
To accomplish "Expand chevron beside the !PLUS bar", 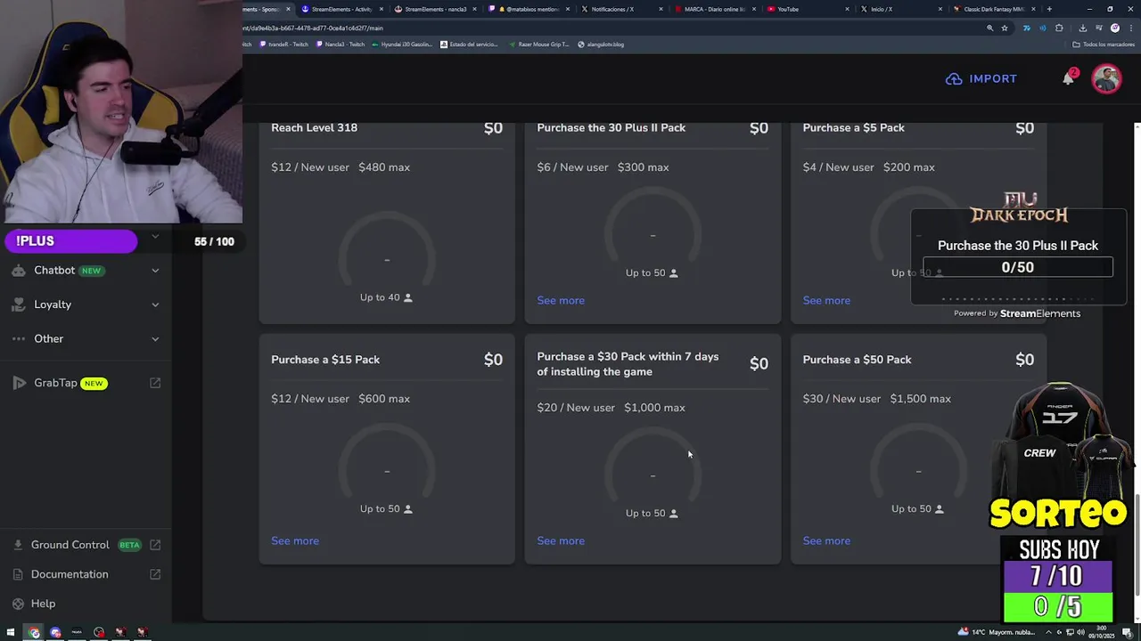I will click(x=155, y=237).
